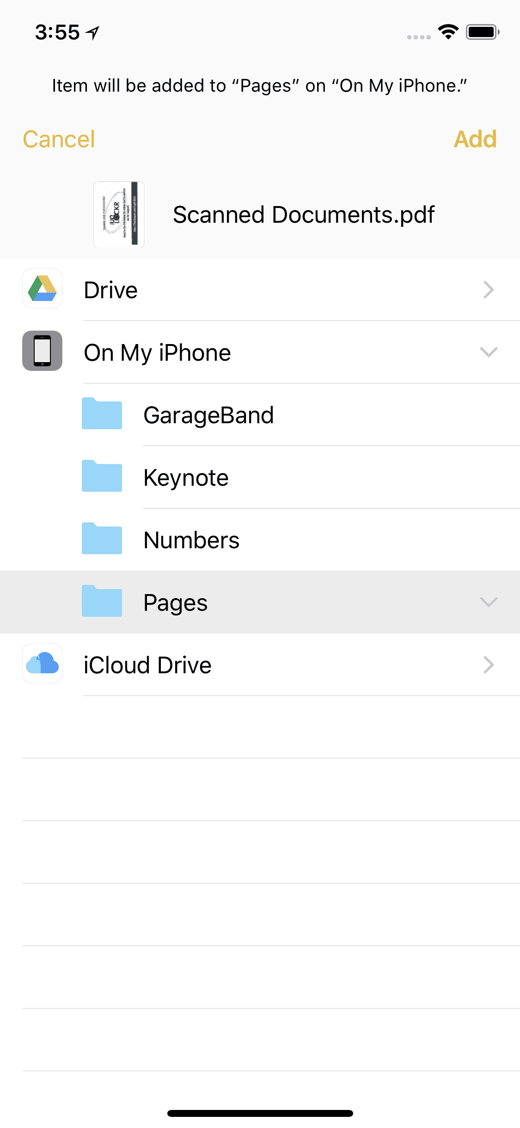Image resolution: width=520 pixels, height=1128 pixels.
Task: Tap the Scanned Documents.pdf thumbnail preview
Action: click(119, 214)
